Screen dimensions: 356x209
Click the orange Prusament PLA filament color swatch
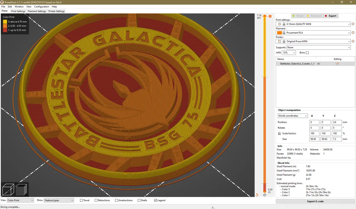pos(280,33)
